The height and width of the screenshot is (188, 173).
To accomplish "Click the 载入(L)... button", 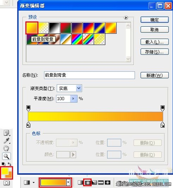I will 155,42.
